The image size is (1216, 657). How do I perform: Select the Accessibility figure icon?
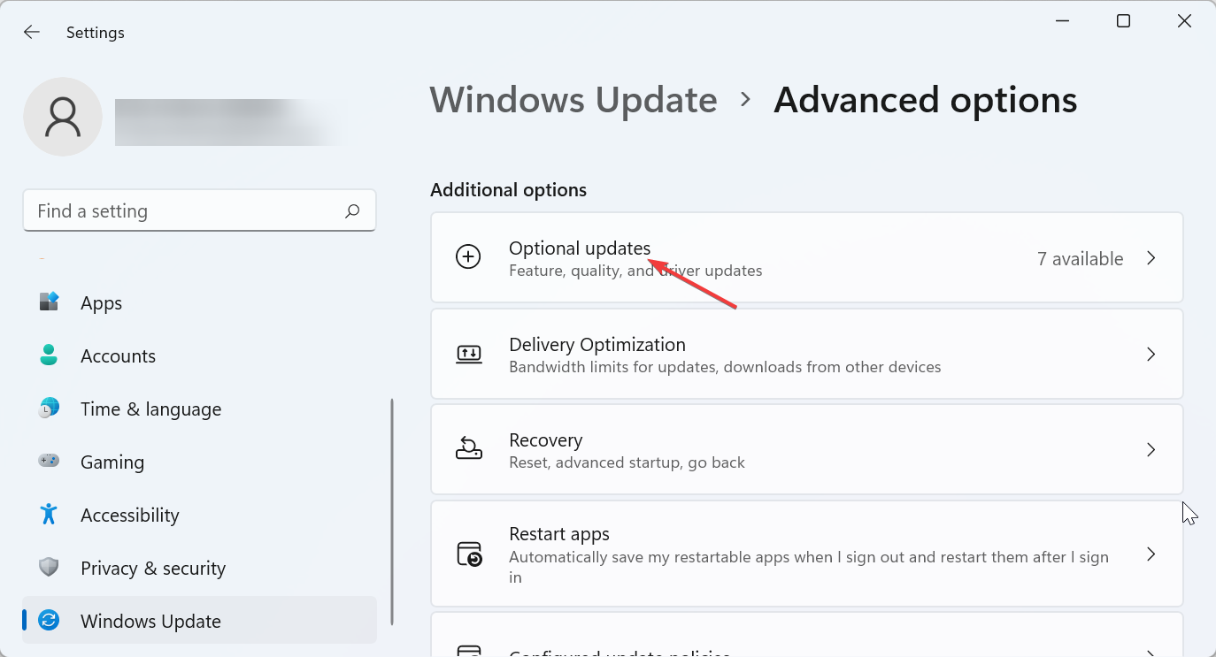[49, 515]
